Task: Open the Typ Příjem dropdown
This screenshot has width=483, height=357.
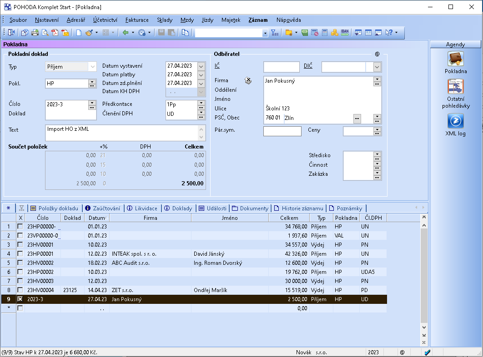Action: [x=92, y=67]
